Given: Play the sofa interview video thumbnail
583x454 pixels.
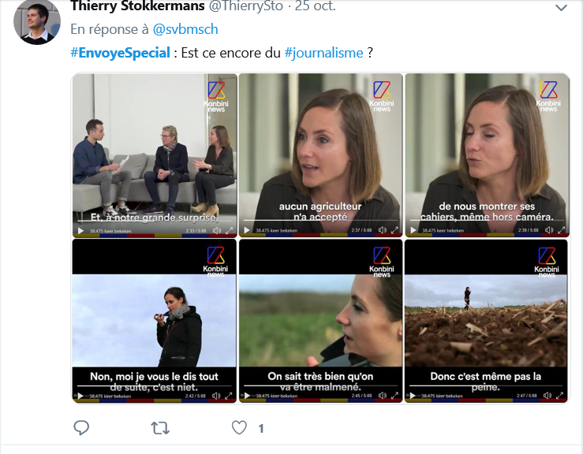Looking at the screenshot, I should (x=80, y=231).
